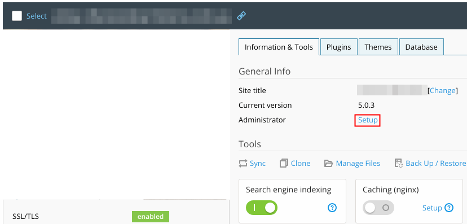Switch to the Database tab
467x224 pixels.
[x=421, y=47]
